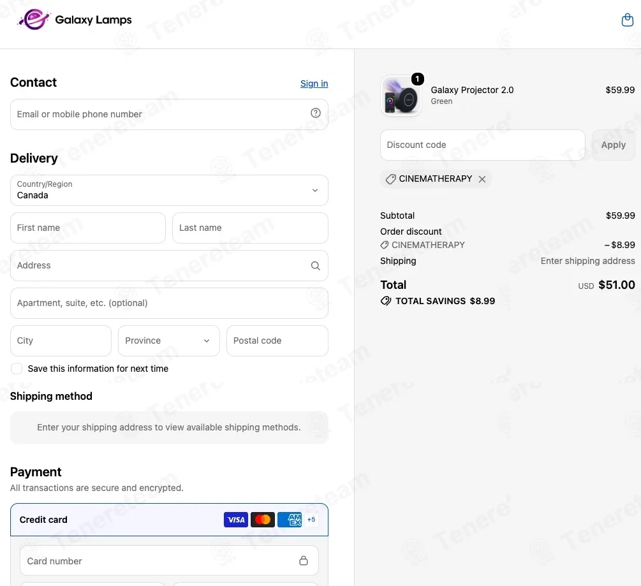Viewport: 641px width, 586px height.
Task: Click the Galaxy Lamps planet logo
Action: click(34, 19)
